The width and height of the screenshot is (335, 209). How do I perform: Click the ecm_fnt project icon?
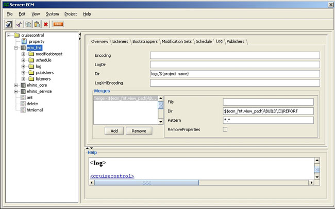click(x=23, y=47)
